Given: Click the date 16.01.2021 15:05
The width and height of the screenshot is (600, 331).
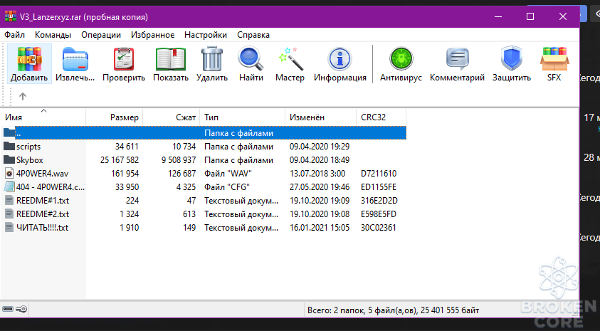Looking at the screenshot, I should tap(320, 228).
